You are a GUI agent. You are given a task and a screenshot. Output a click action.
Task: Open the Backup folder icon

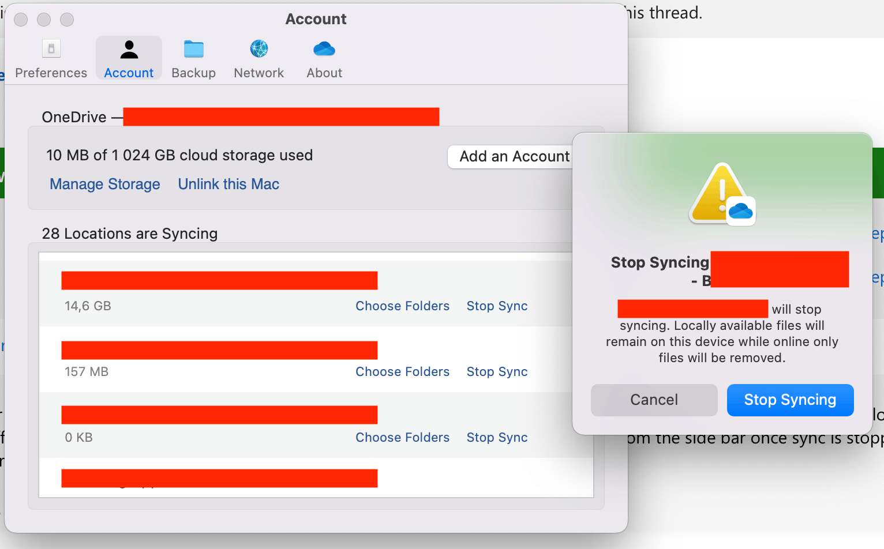[x=194, y=49]
